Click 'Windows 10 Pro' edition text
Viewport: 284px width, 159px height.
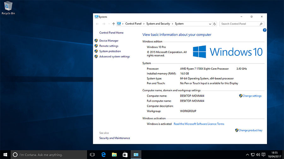(x=156, y=47)
